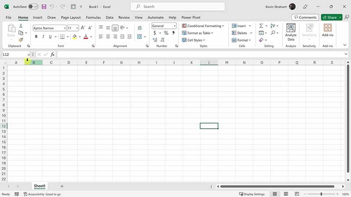Click Insert cells button
351x197 pixels.
click(x=239, y=26)
